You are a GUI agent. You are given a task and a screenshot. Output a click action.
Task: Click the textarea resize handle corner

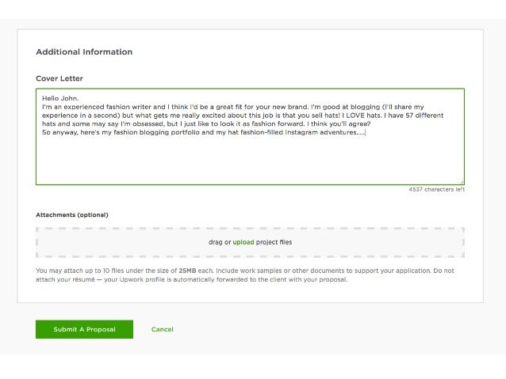(x=462, y=182)
